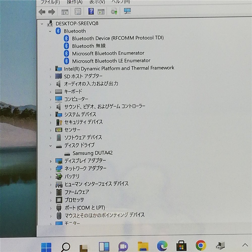Select the ヒューマン インターフェイス デバイス row
Image resolution: width=252 pixels, height=252 pixels.
(97, 184)
